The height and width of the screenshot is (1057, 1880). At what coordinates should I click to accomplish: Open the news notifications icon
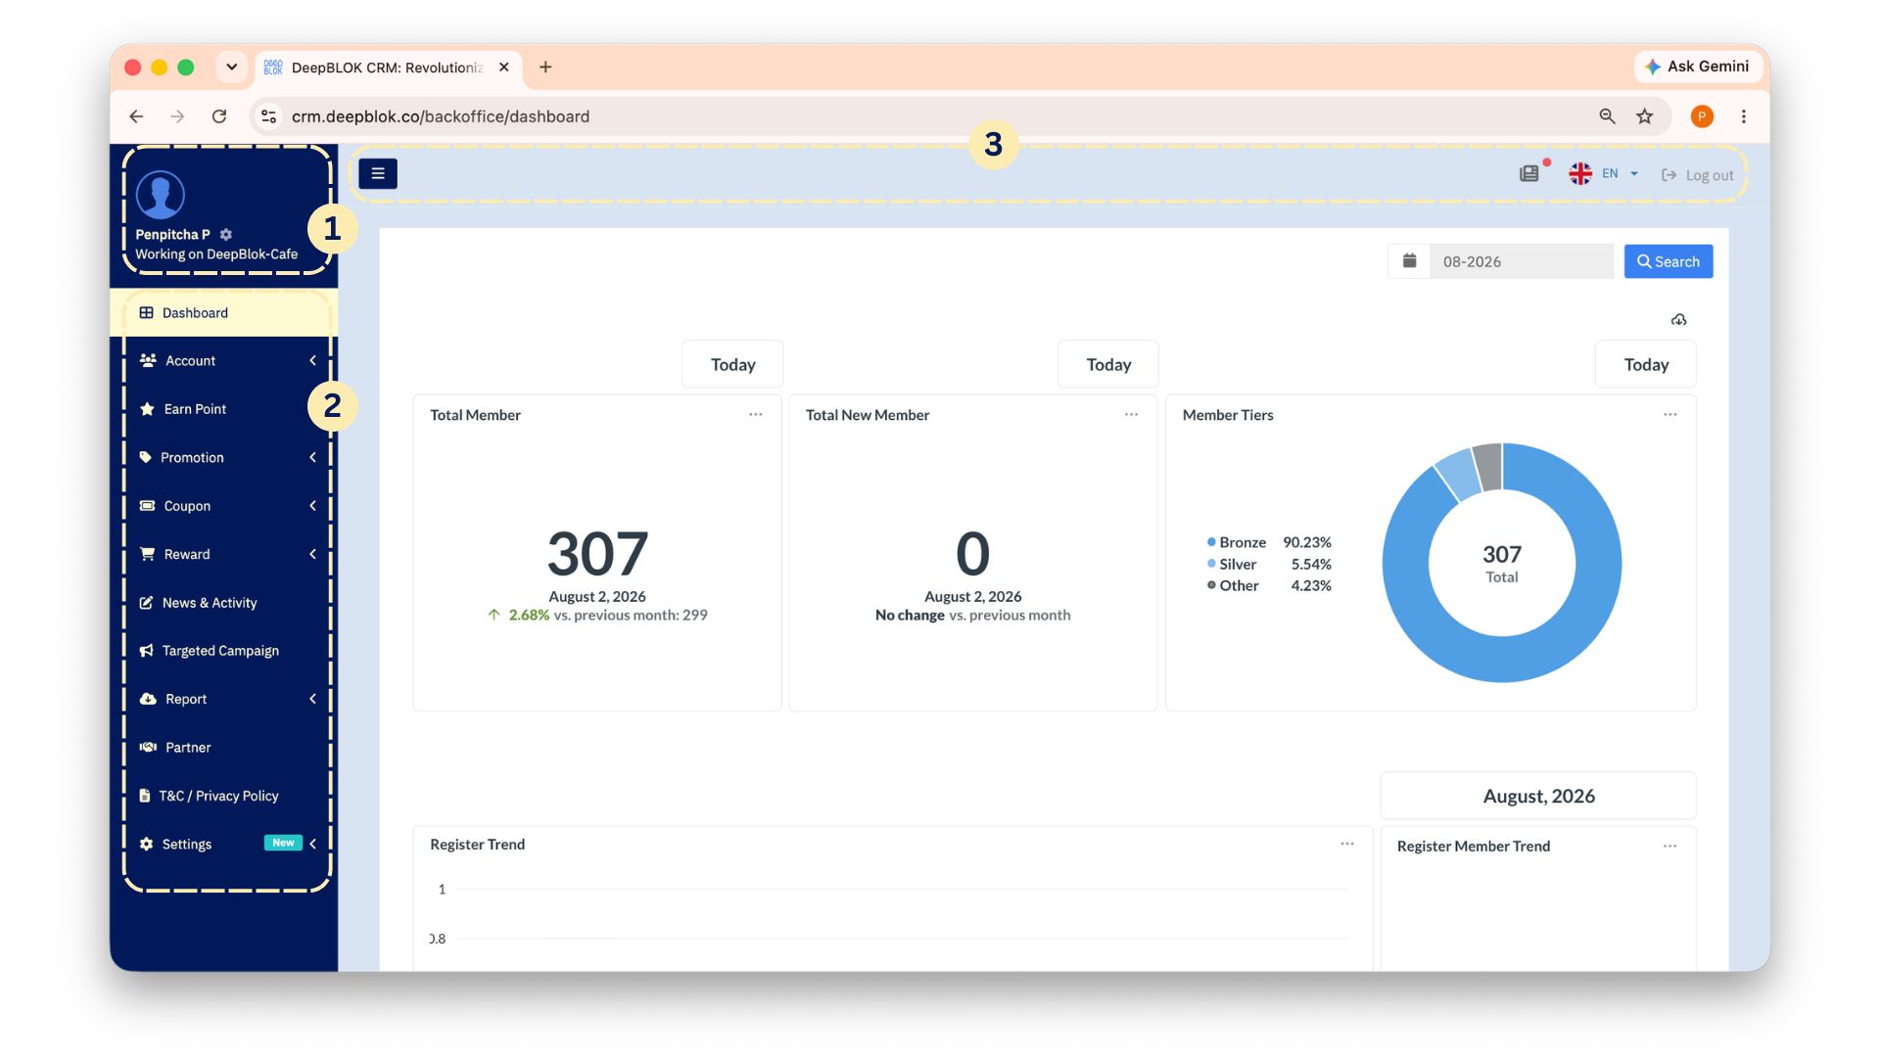tap(1529, 174)
